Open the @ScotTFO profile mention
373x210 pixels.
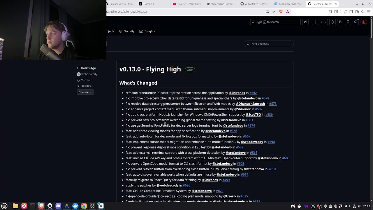253,115
